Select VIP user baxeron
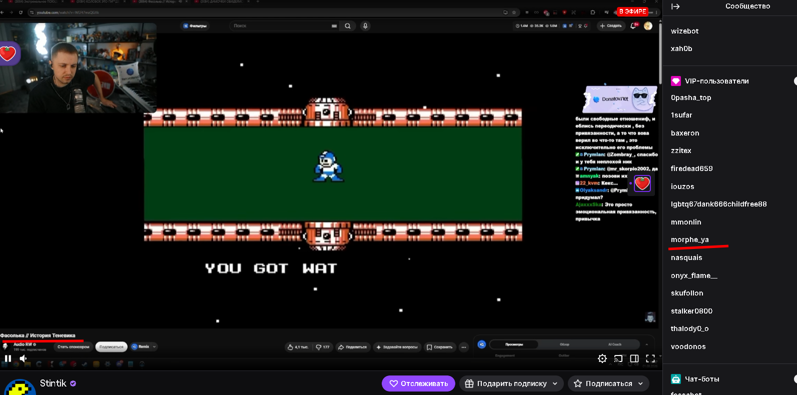 685,133
